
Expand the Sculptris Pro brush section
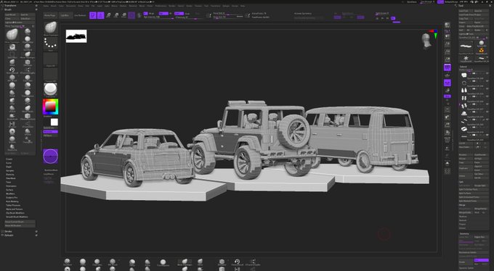coord(12,197)
